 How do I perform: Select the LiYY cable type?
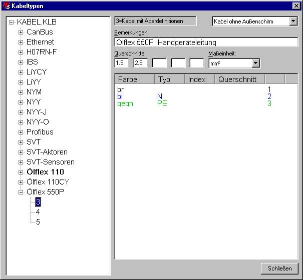(x=34, y=82)
